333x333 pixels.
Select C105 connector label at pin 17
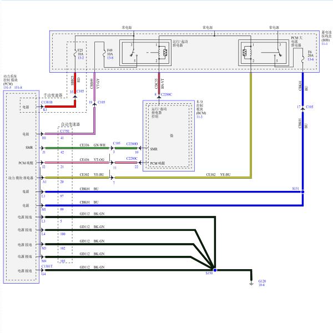(x=310, y=107)
